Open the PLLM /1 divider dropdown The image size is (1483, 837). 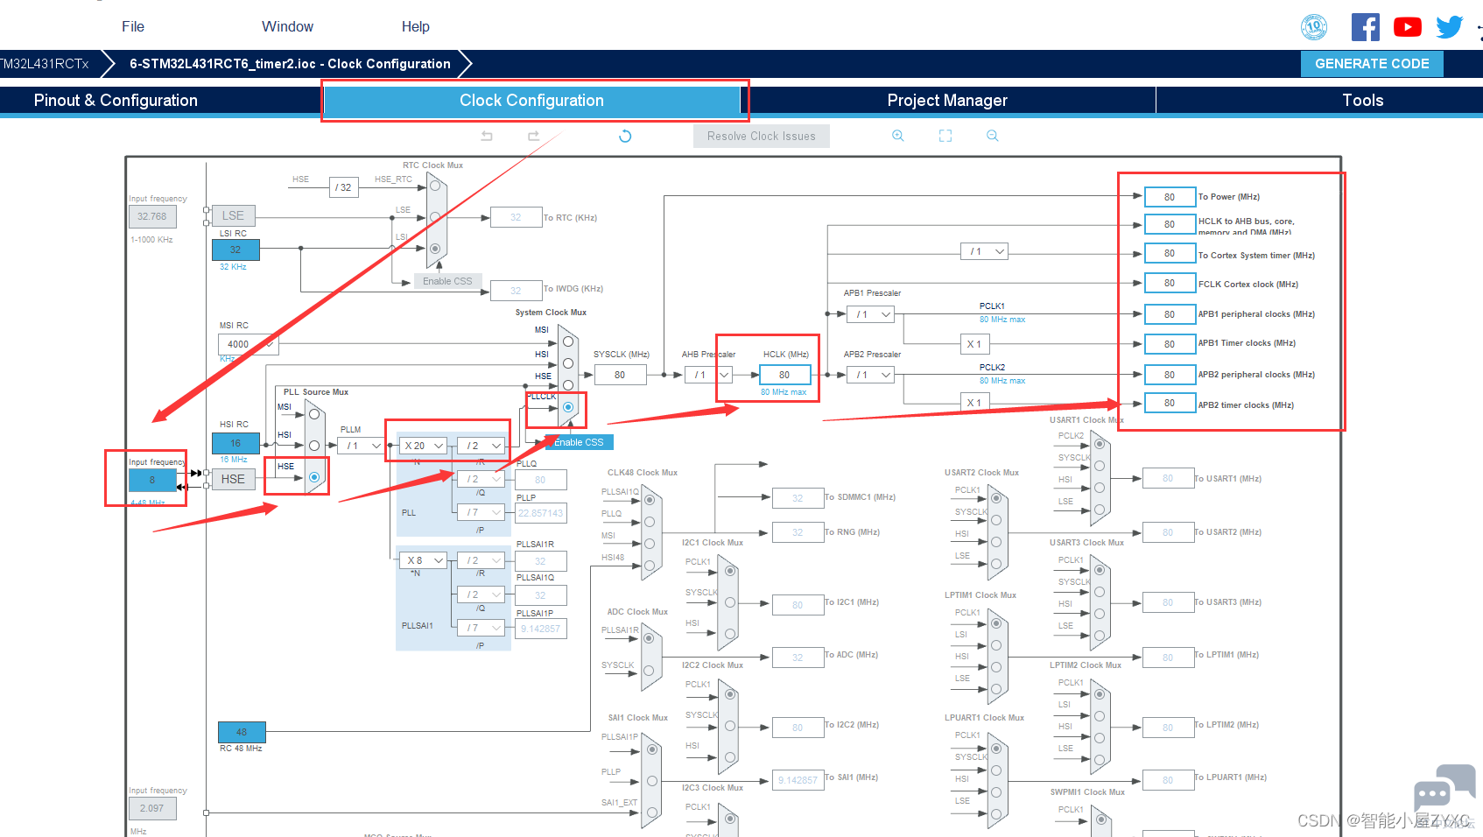(362, 446)
